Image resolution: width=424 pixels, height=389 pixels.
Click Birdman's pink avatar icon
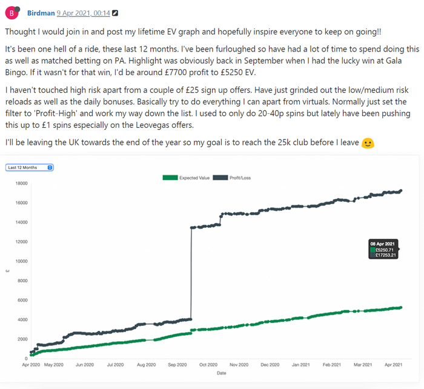point(12,13)
